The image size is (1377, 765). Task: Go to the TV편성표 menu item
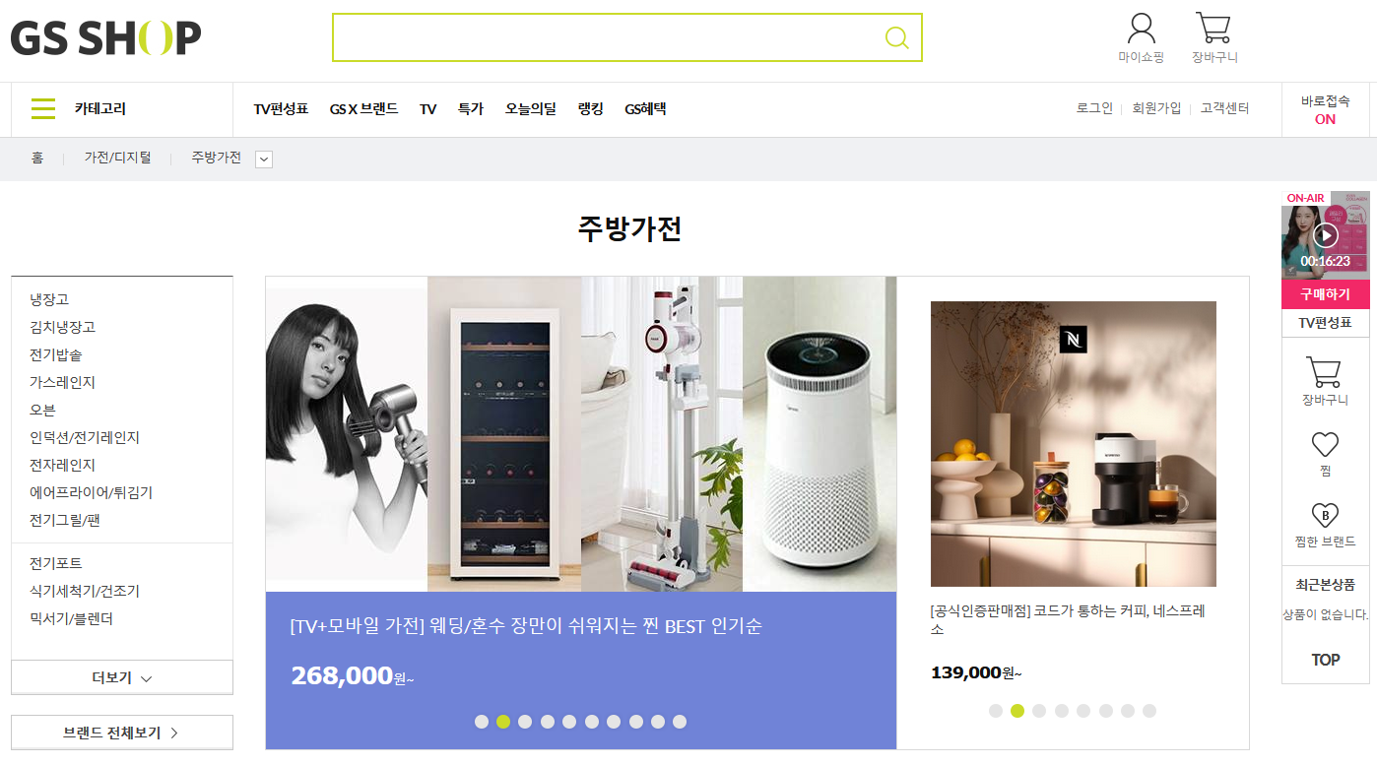coord(281,109)
